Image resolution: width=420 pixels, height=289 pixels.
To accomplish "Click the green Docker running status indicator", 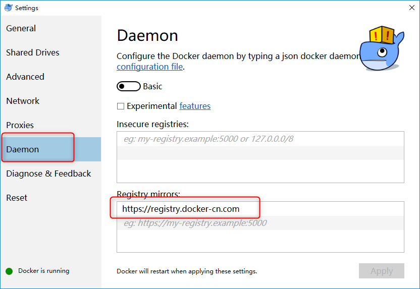I will [x=9, y=271].
